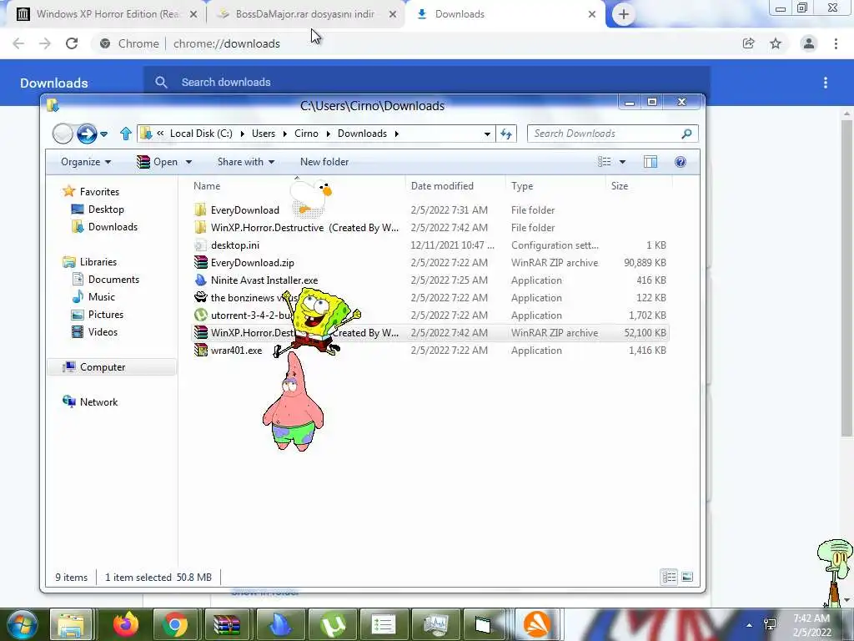
Task: Expand the Users breadcrumb arrow
Action: click(x=285, y=134)
